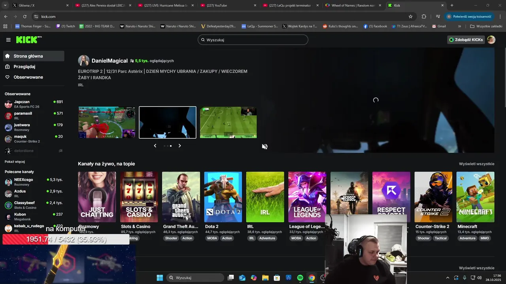Click Japczan's avatar in the sidebar
Image resolution: width=506 pixels, height=284 pixels.
coord(8,104)
